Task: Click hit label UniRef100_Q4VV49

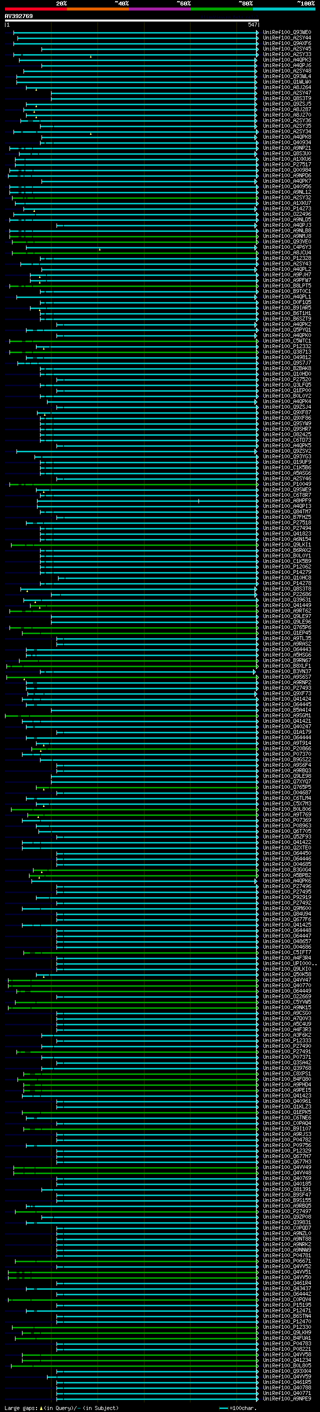Action: 286,1168
